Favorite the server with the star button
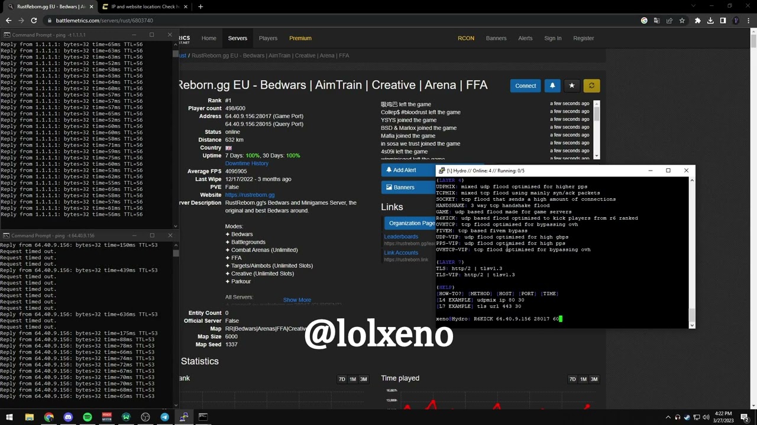 pyautogui.click(x=571, y=86)
